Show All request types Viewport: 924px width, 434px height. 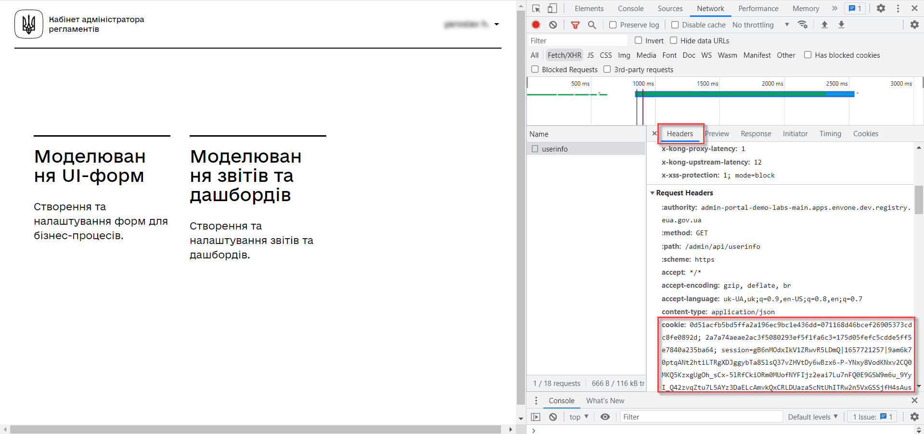[534, 55]
